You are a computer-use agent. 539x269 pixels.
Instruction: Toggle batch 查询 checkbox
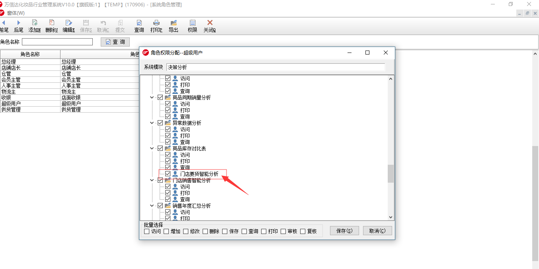244,231
